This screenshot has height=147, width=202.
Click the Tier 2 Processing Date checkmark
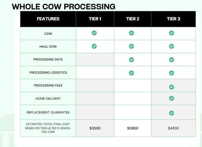click(x=132, y=60)
